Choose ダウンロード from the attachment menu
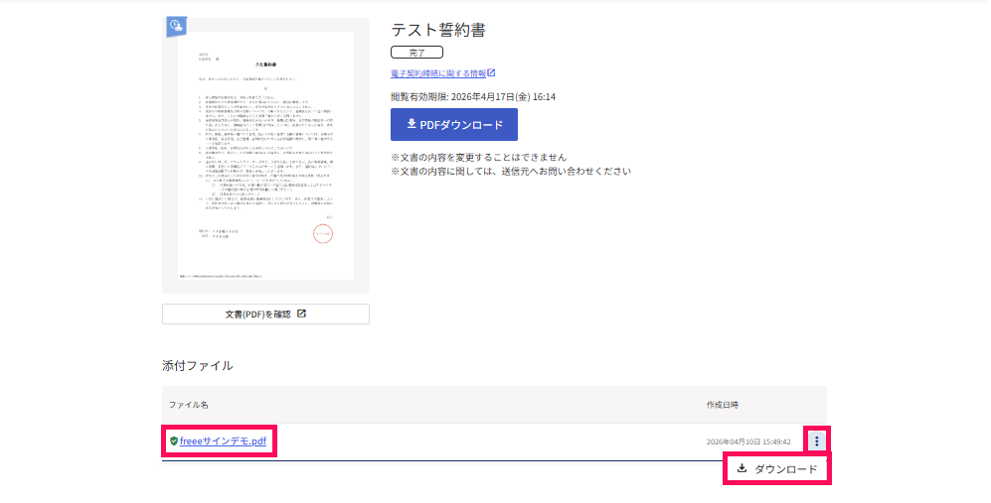Screen dimensions: 991x503 coord(777,469)
